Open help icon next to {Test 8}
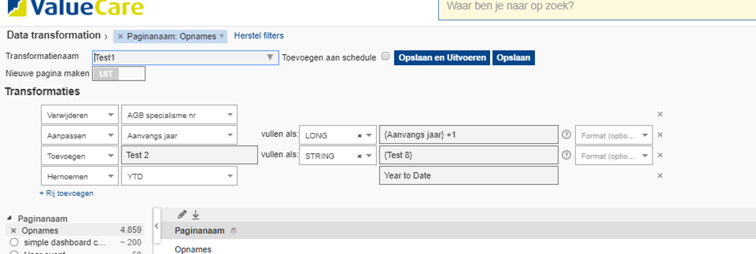756x254 pixels. click(x=566, y=155)
